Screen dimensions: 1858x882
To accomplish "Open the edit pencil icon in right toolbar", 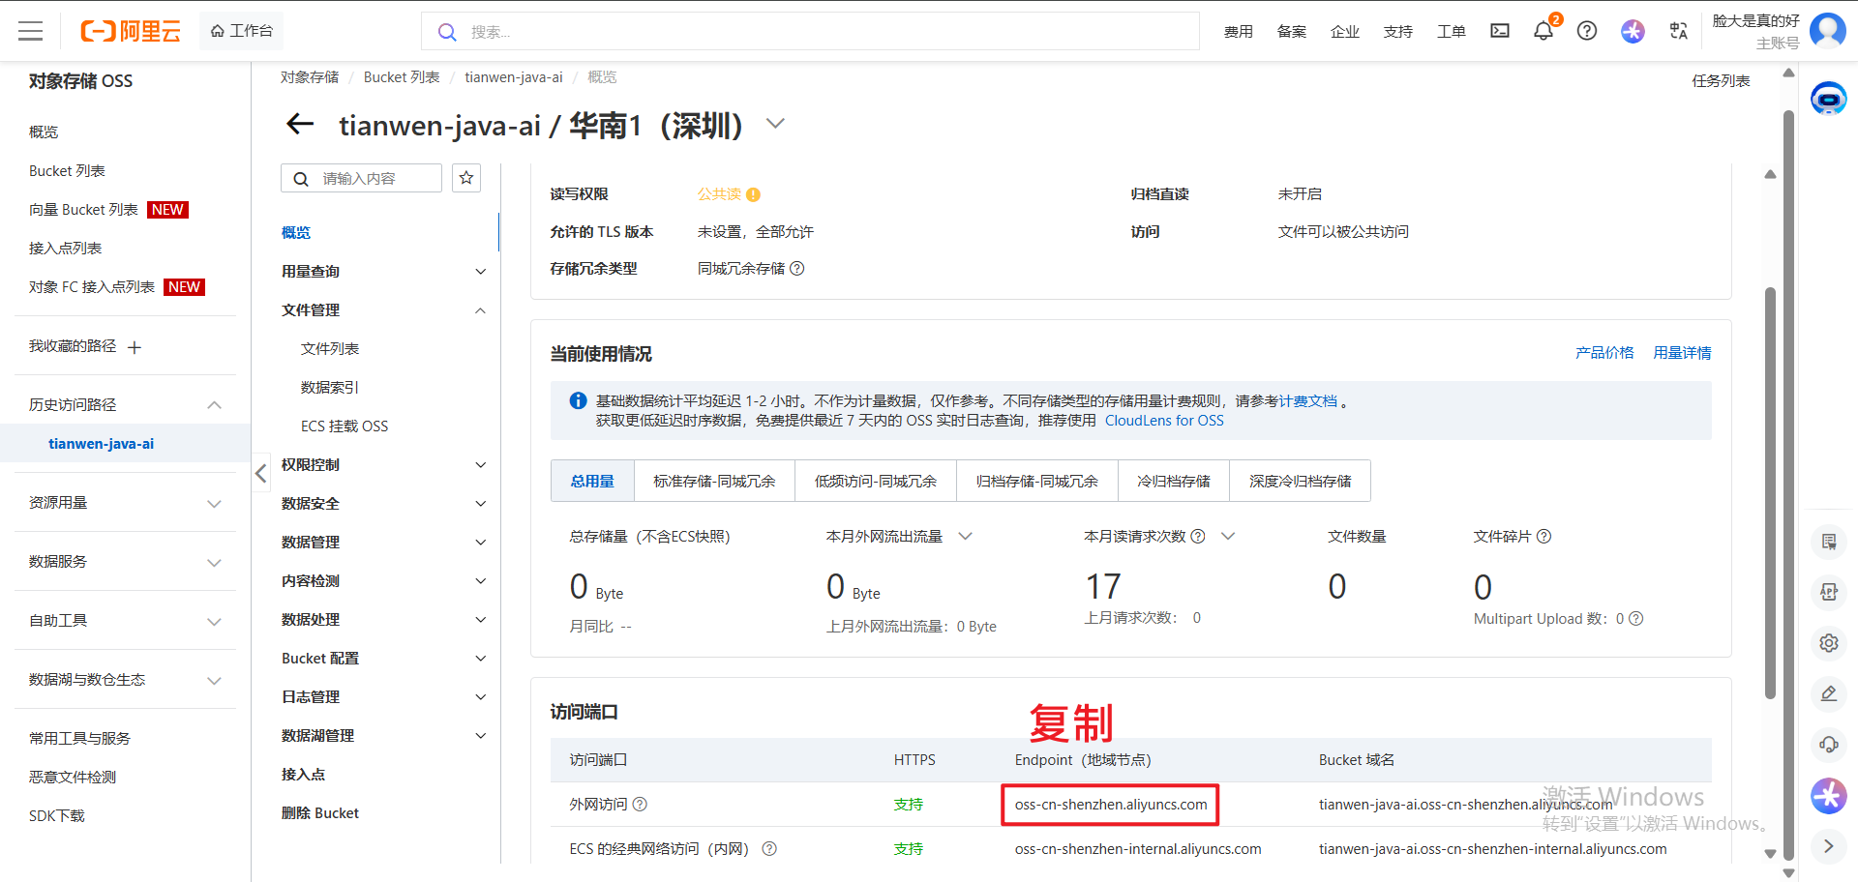I will pos(1828,693).
